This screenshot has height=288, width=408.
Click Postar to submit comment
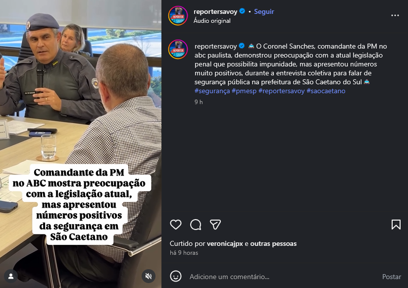(x=391, y=277)
